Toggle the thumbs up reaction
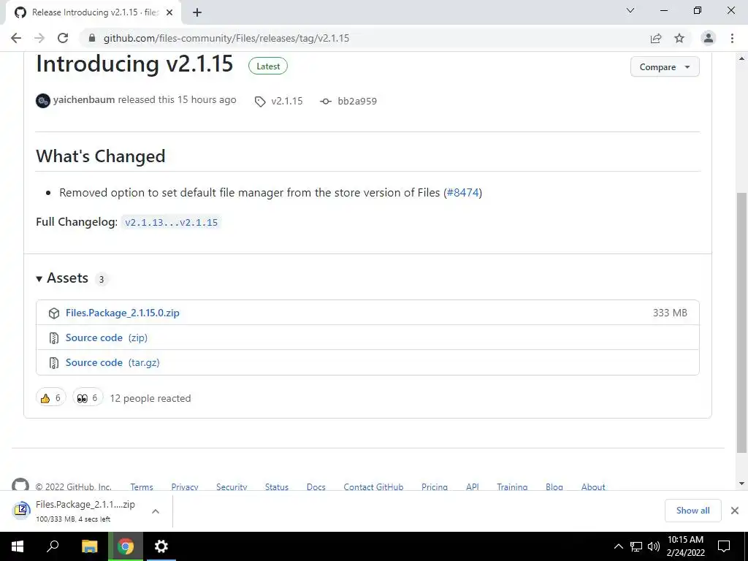 tap(50, 398)
